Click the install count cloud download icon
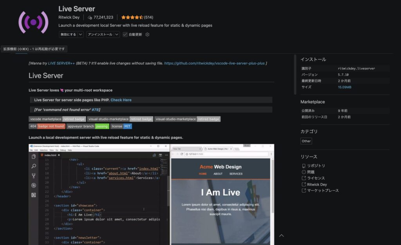This screenshot has width=401, height=245. pyautogui.click(x=90, y=18)
